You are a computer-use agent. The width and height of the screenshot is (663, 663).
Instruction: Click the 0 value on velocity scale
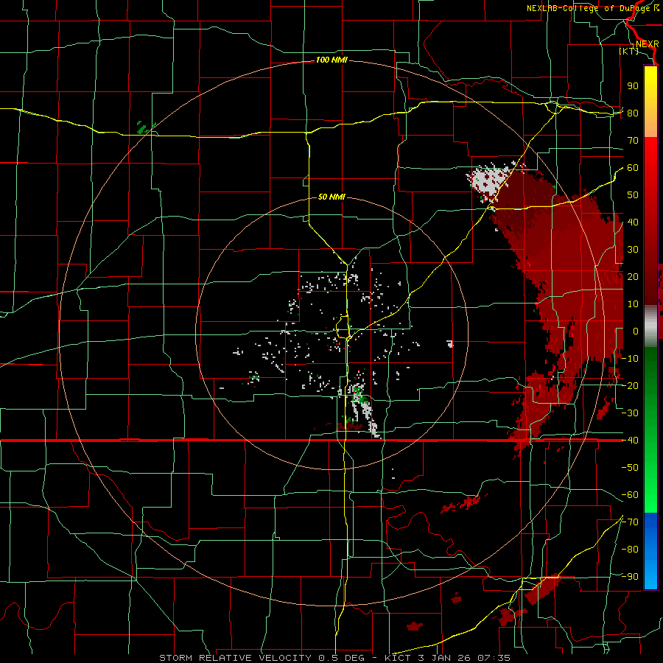(x=636, y=331)
